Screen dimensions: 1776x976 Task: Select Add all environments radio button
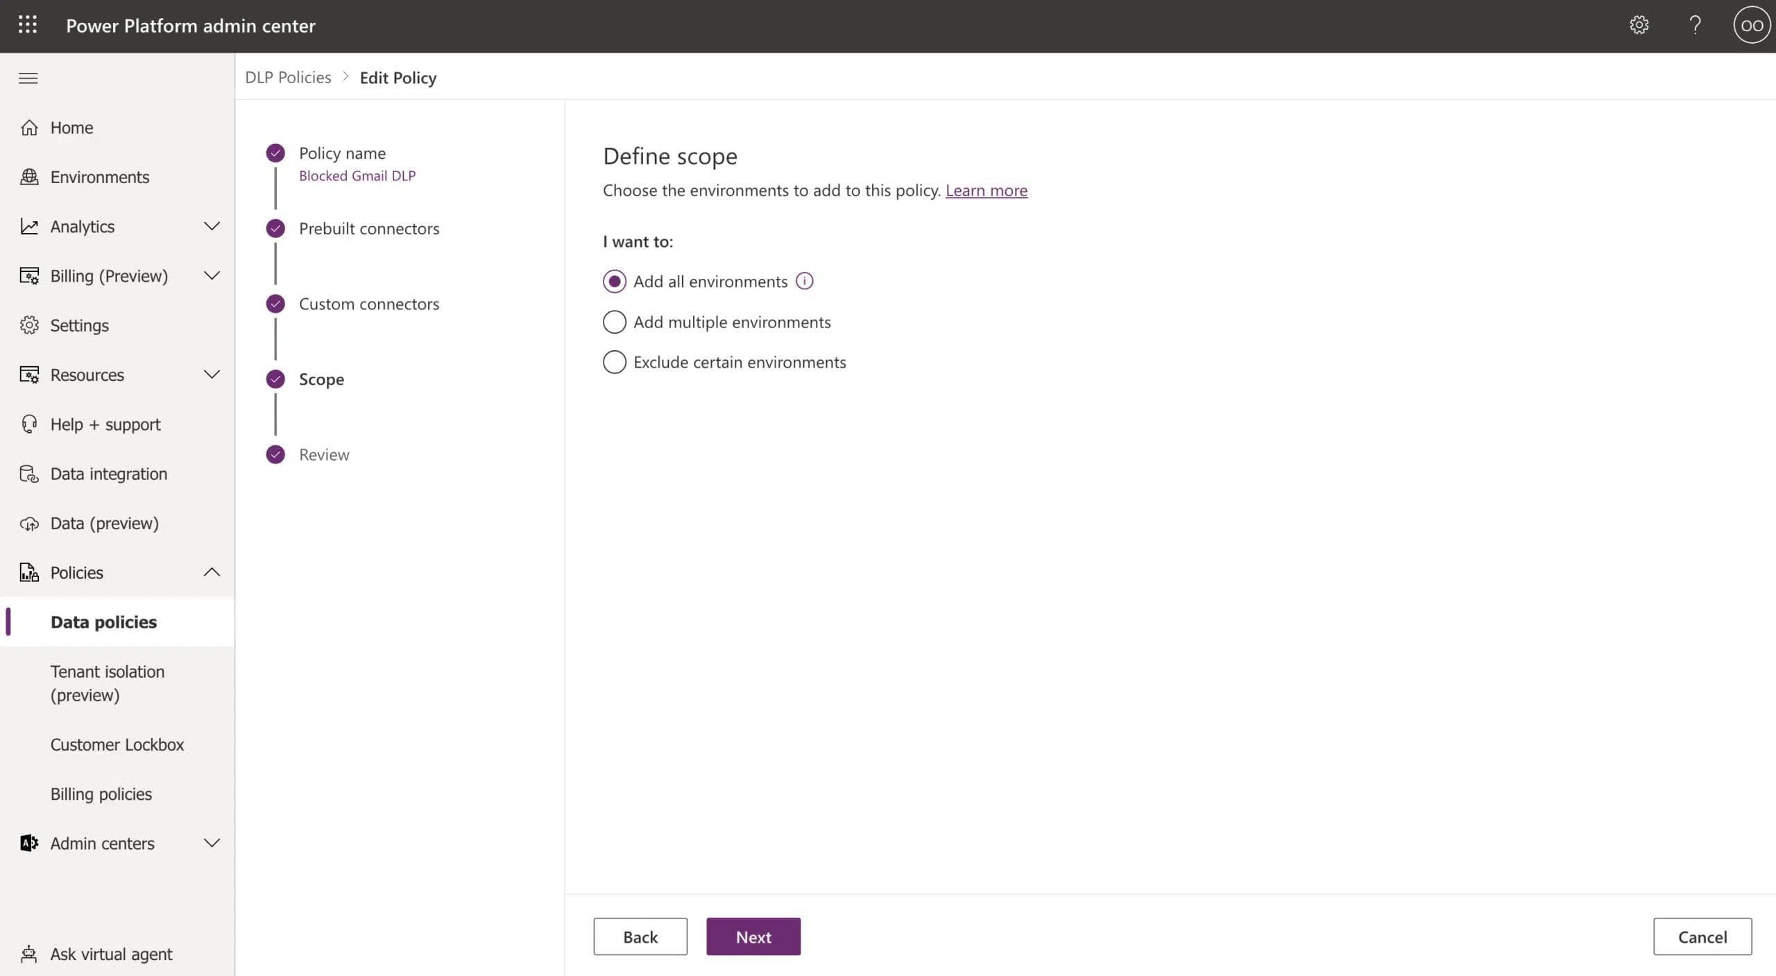tap(614, 281)
